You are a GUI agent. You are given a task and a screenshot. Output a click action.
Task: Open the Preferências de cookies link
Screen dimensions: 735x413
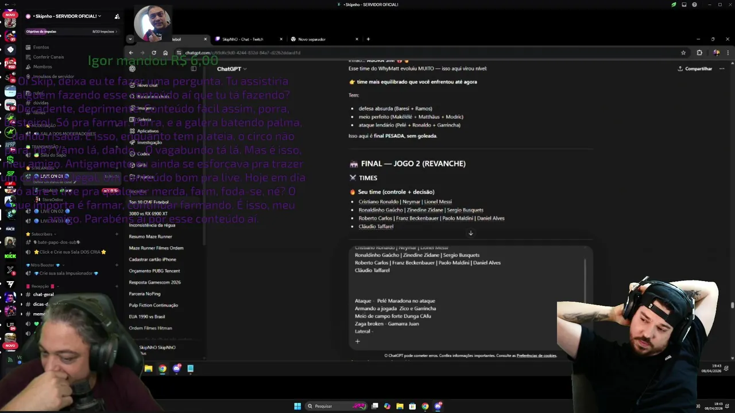(536, 356)
